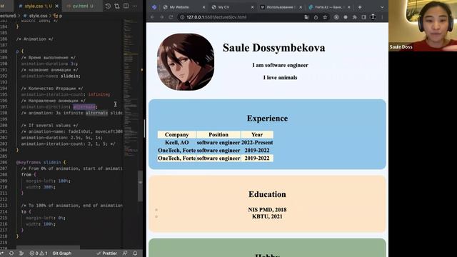Click the Prettier status bar button
Screen dimensions: 457x257
pyautogui.click(x=106, y=253)
